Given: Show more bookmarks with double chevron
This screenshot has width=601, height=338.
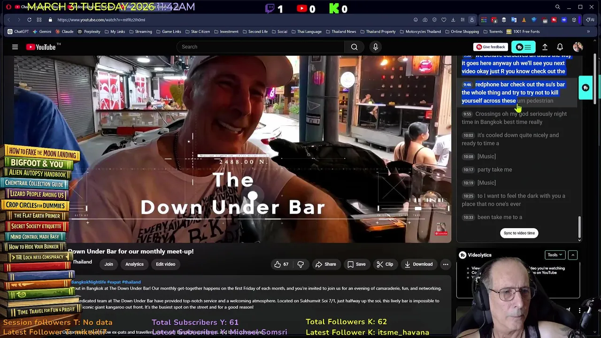Looking at the screenshot, I should pyautogui.click(x=588, y=31).
